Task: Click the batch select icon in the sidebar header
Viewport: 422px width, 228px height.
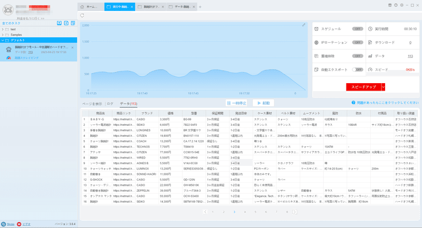Action: [x=73, y=23]
